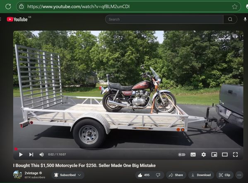The width and height of the screenshot is (248, 183).
Task: Search with the magnifier button
Action: [230, 19]
